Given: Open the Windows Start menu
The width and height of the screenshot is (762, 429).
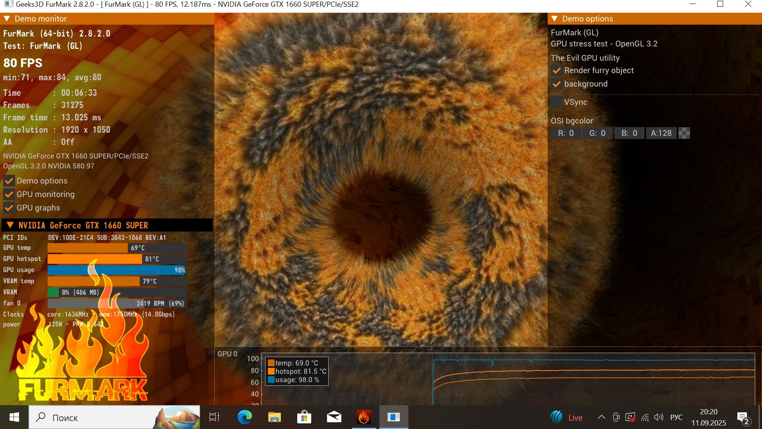Looking at the screenshot, I should pyautogui.click(x=14, y=417).
